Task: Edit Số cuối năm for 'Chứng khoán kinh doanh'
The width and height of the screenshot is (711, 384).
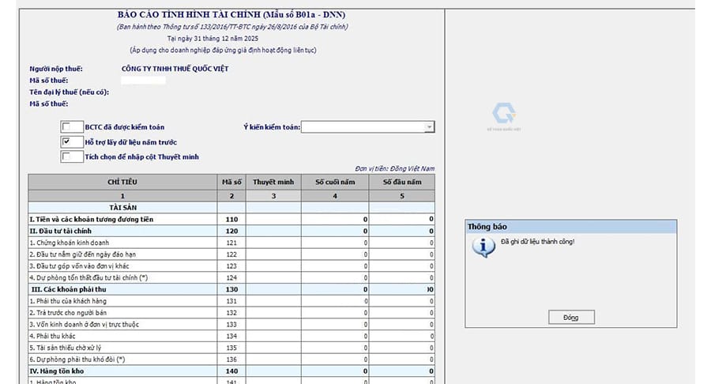Action: point(334,243)
